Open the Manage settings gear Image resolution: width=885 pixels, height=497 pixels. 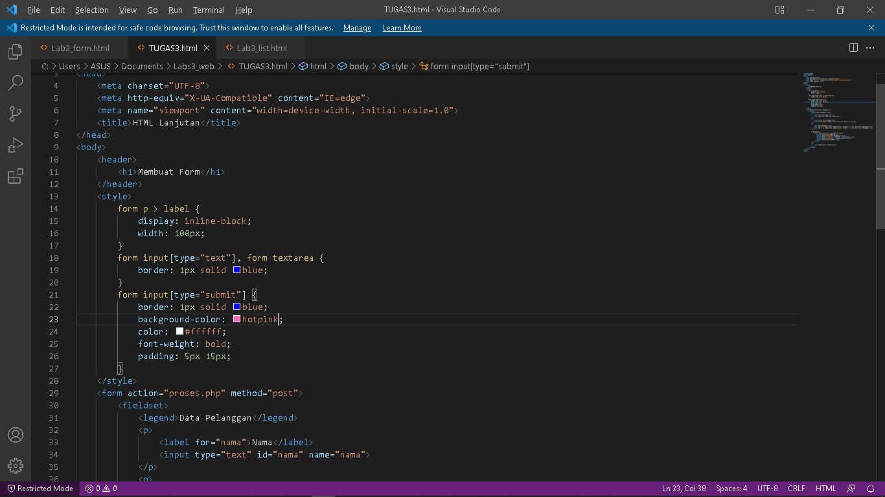(15, 465)
